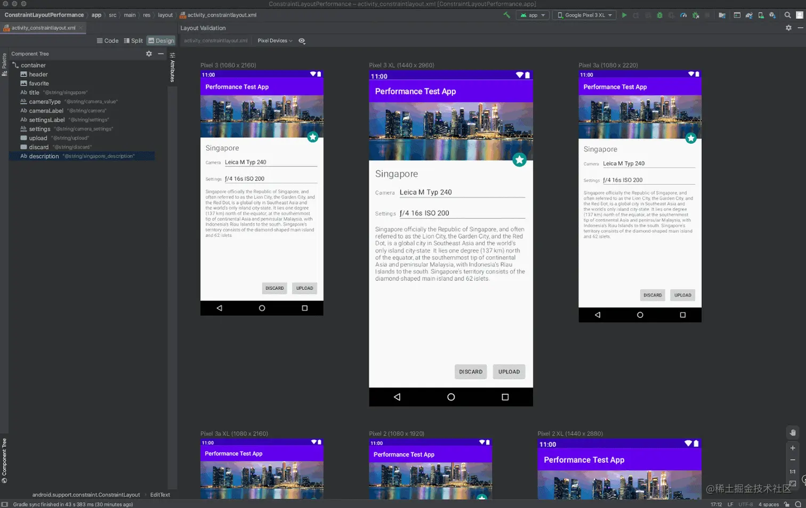Viewport: 806px width, 508px height.
Task: Set zoom to 1:1 actual size
Action: click(793, 471)
